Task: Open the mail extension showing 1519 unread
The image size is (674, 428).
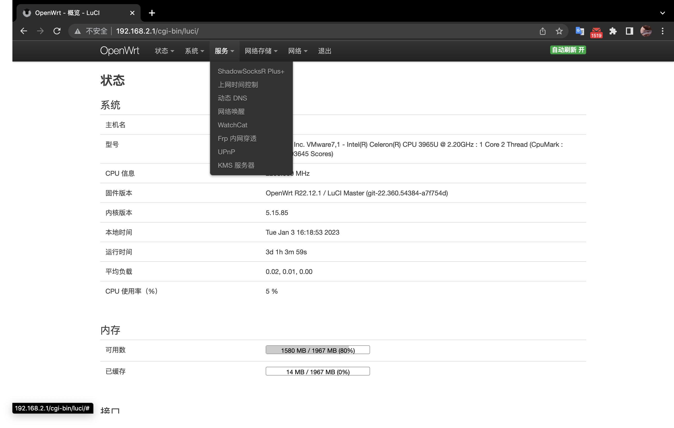Action: coord(596,31)
